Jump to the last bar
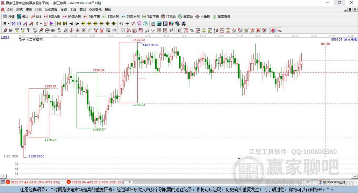Screen dimensions: 358x193 [65, 24]
